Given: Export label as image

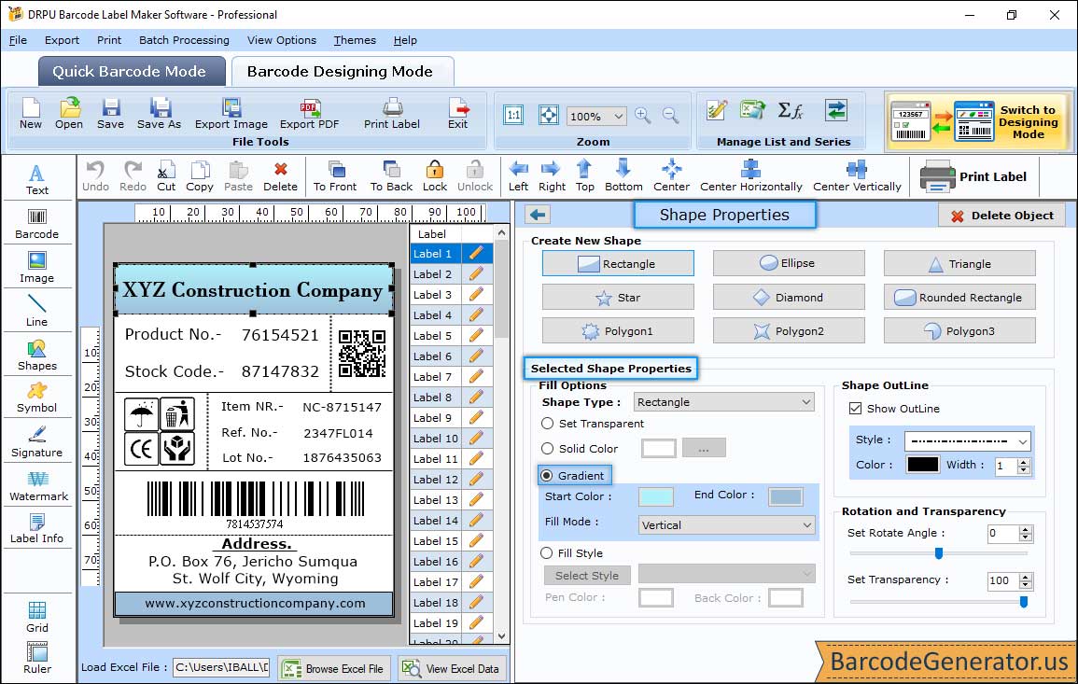Looking at the screenshot, I should pos(231,114).
